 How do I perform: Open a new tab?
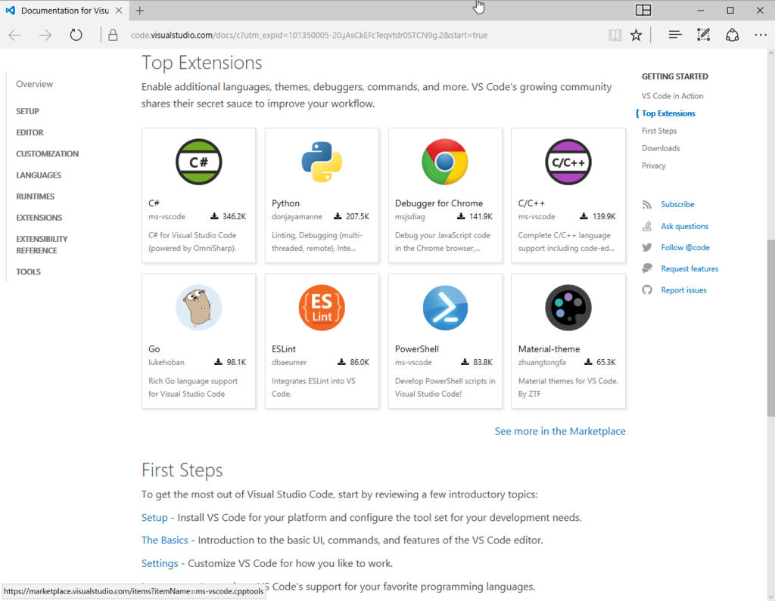(140, 11)
